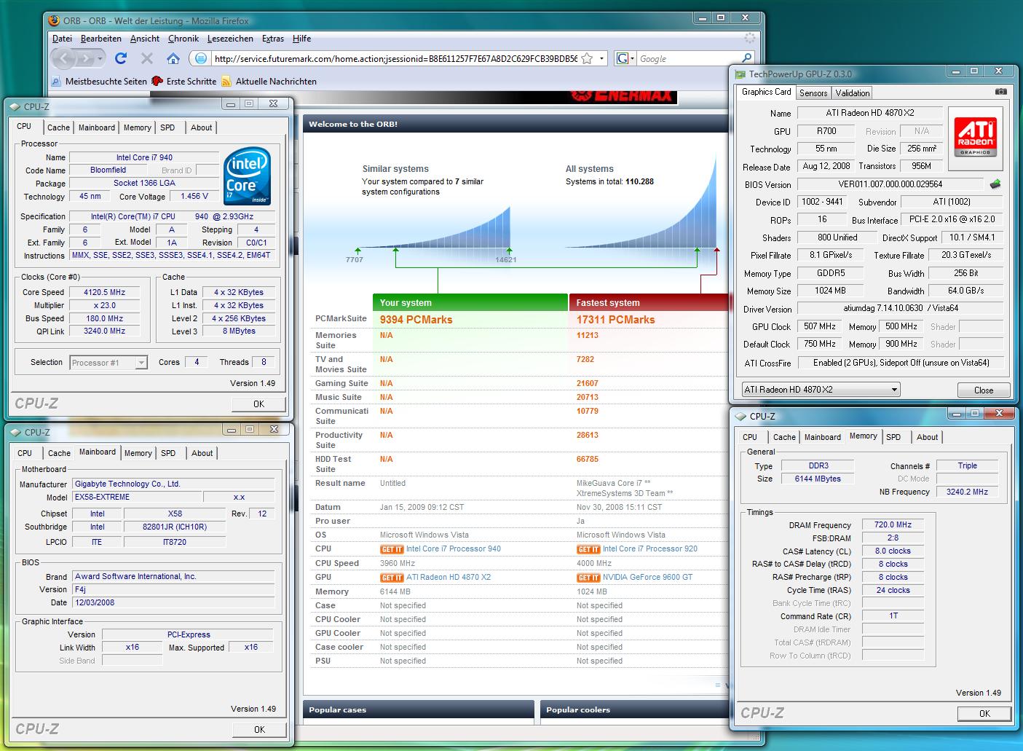
Task: Open Aktuelle Nachrichten feed bookmark
Action: tap(269, 81)
